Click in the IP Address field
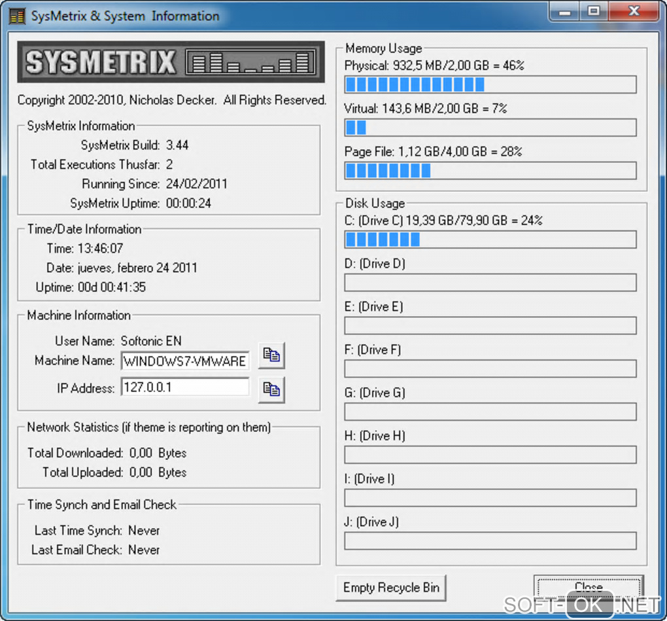This screenshot has height=621, width=667. coord(185,387)
